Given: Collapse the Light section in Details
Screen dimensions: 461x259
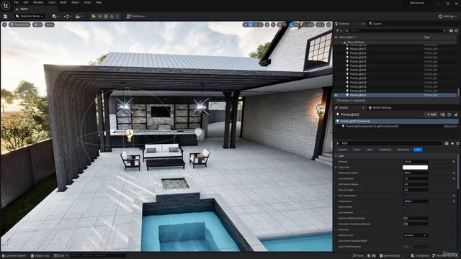Looking at the screenshot, I should 336,156.
